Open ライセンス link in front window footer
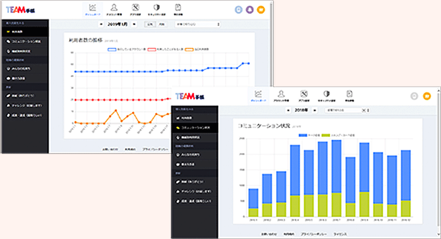 (x=340, y=234)
